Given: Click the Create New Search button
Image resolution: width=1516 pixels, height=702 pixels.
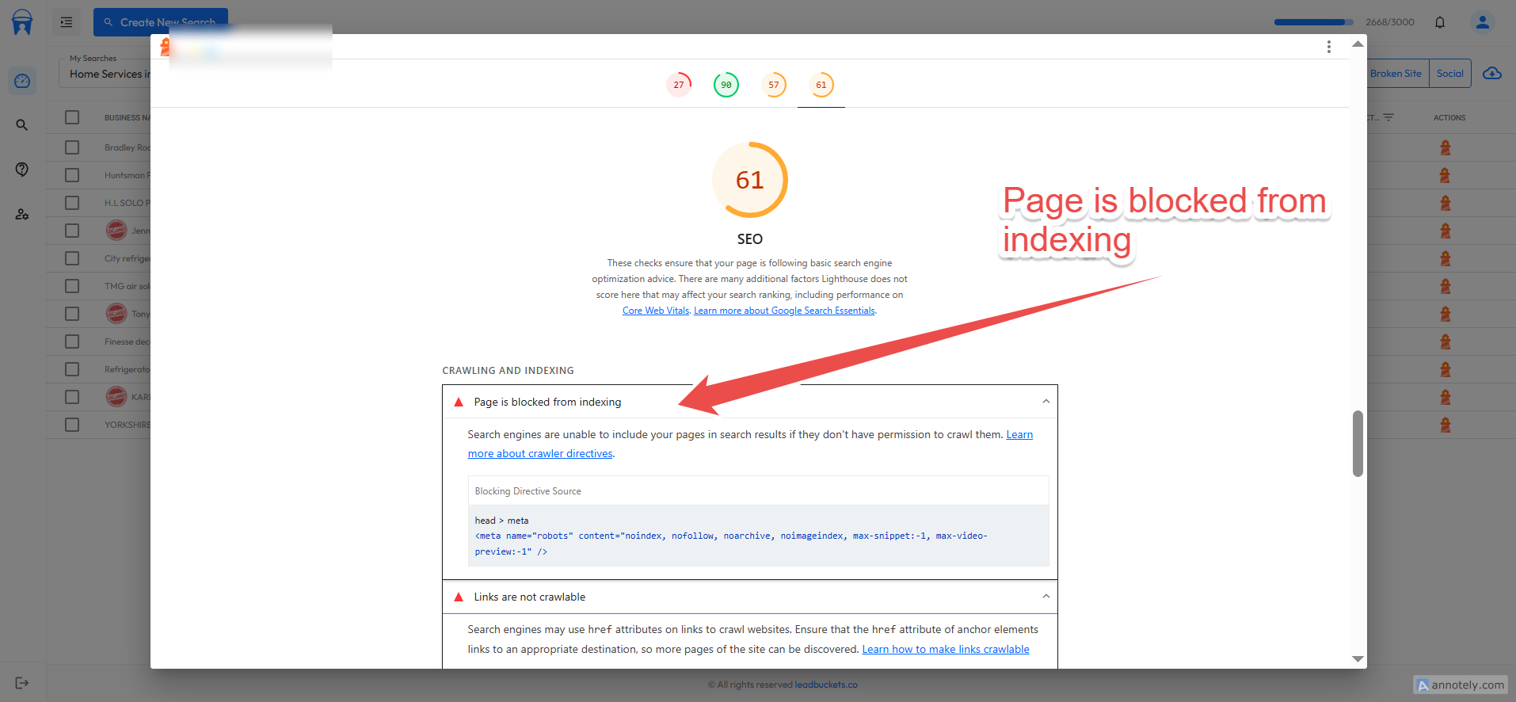Looking at the screenshot, I should pyautogui.click(x=161, y=22).
